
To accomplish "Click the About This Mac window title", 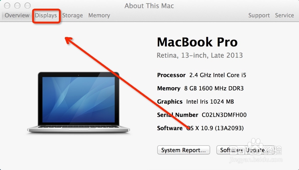I will [149, 6].
